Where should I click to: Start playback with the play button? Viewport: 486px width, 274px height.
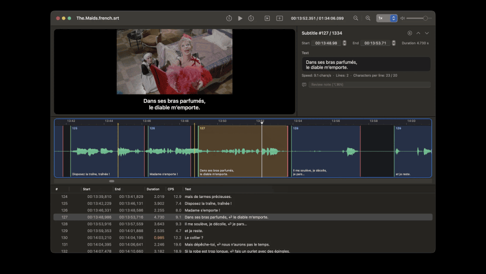pos(240,18)
